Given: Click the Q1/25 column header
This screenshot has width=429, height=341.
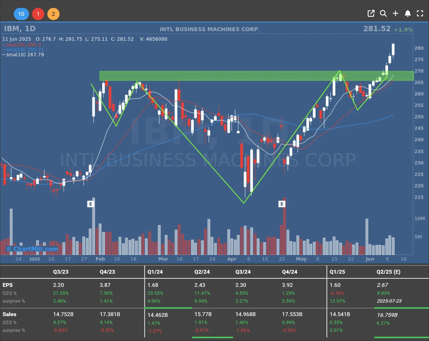Looking at the screenshot, I should click(x=337, y=272).
